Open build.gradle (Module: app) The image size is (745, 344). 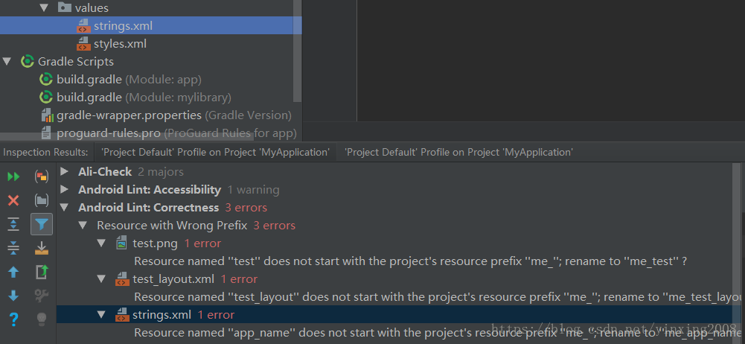tap(120, 80)
